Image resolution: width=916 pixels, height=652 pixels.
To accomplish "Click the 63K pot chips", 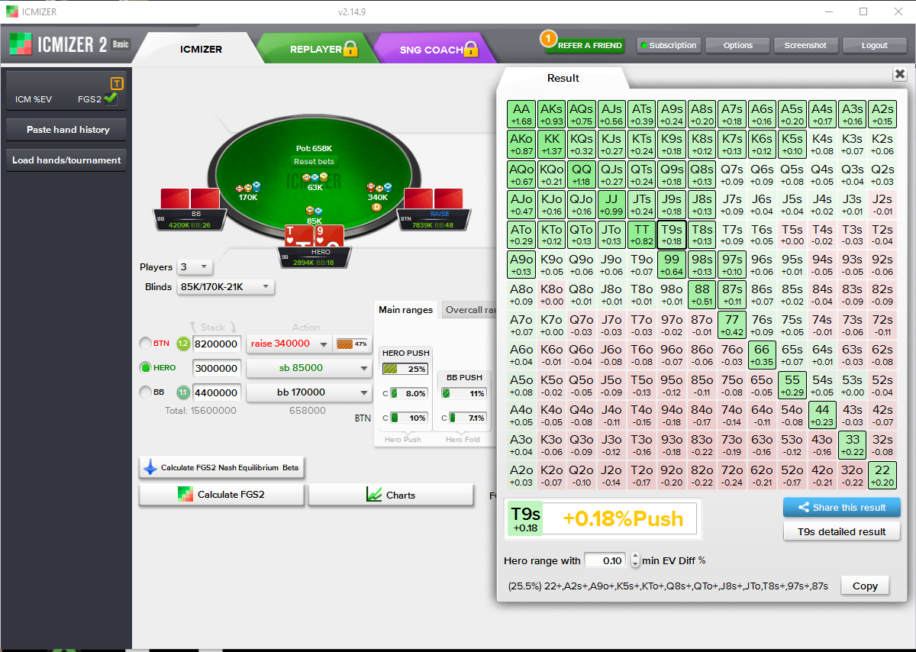I will 315,177.
